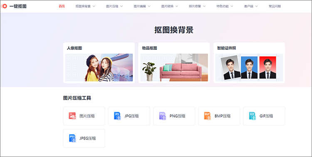312x157 pixels.
Task: Click the JPEG file icon
Action: pyautogui.click(x=72, y=138)
